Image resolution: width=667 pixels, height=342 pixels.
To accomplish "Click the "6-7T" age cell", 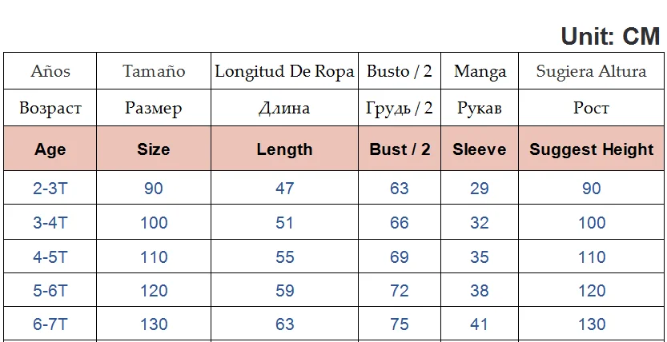I will coord(50,324).
